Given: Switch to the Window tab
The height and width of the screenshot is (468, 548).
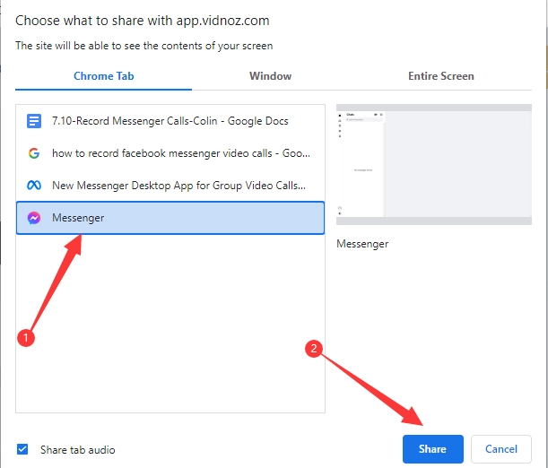Looking at the screenshot, I should (270, 76).
